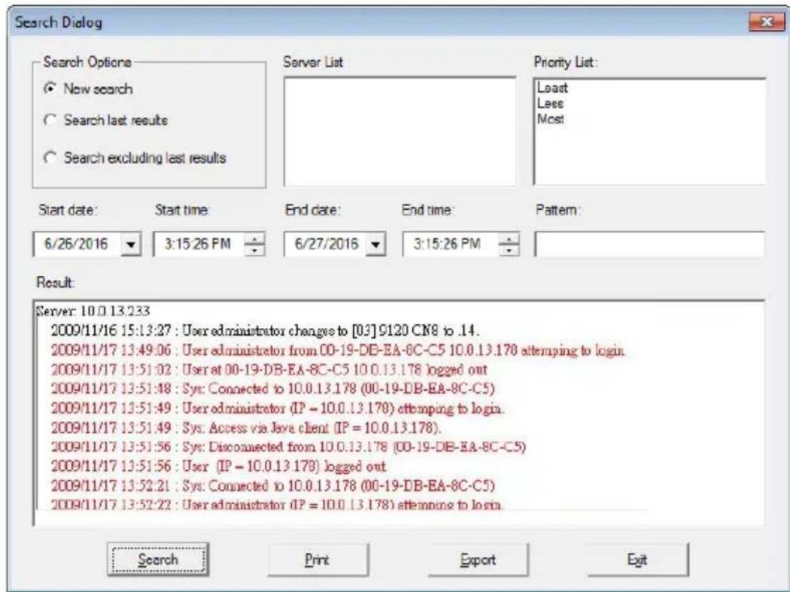The image size is (790, 592).
Task: Click the End time spinner arrows
Action: tap(509, 244)
